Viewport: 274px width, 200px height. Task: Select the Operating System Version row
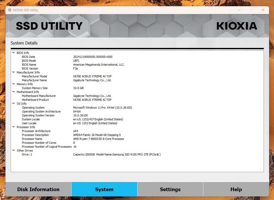point(137,115)
